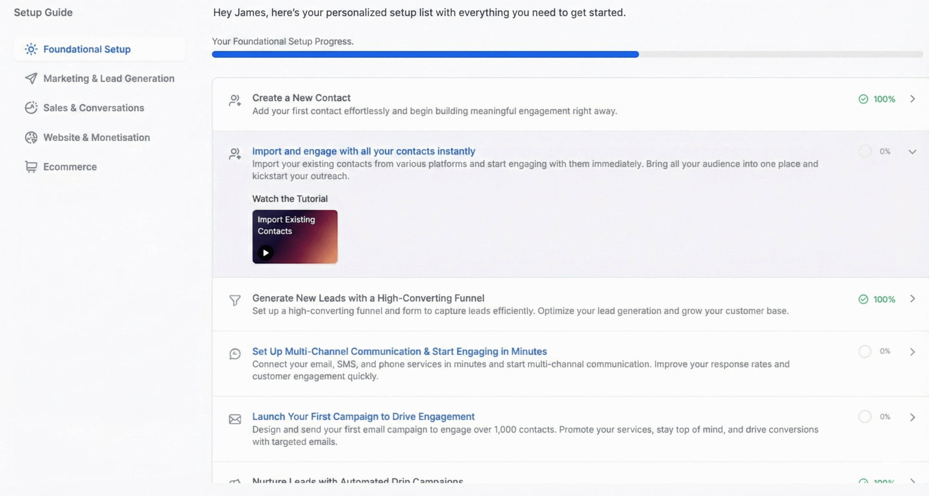Click Sales & Conversations chart icon
Viewport: 929px width, 496px height.
point(31,108)
